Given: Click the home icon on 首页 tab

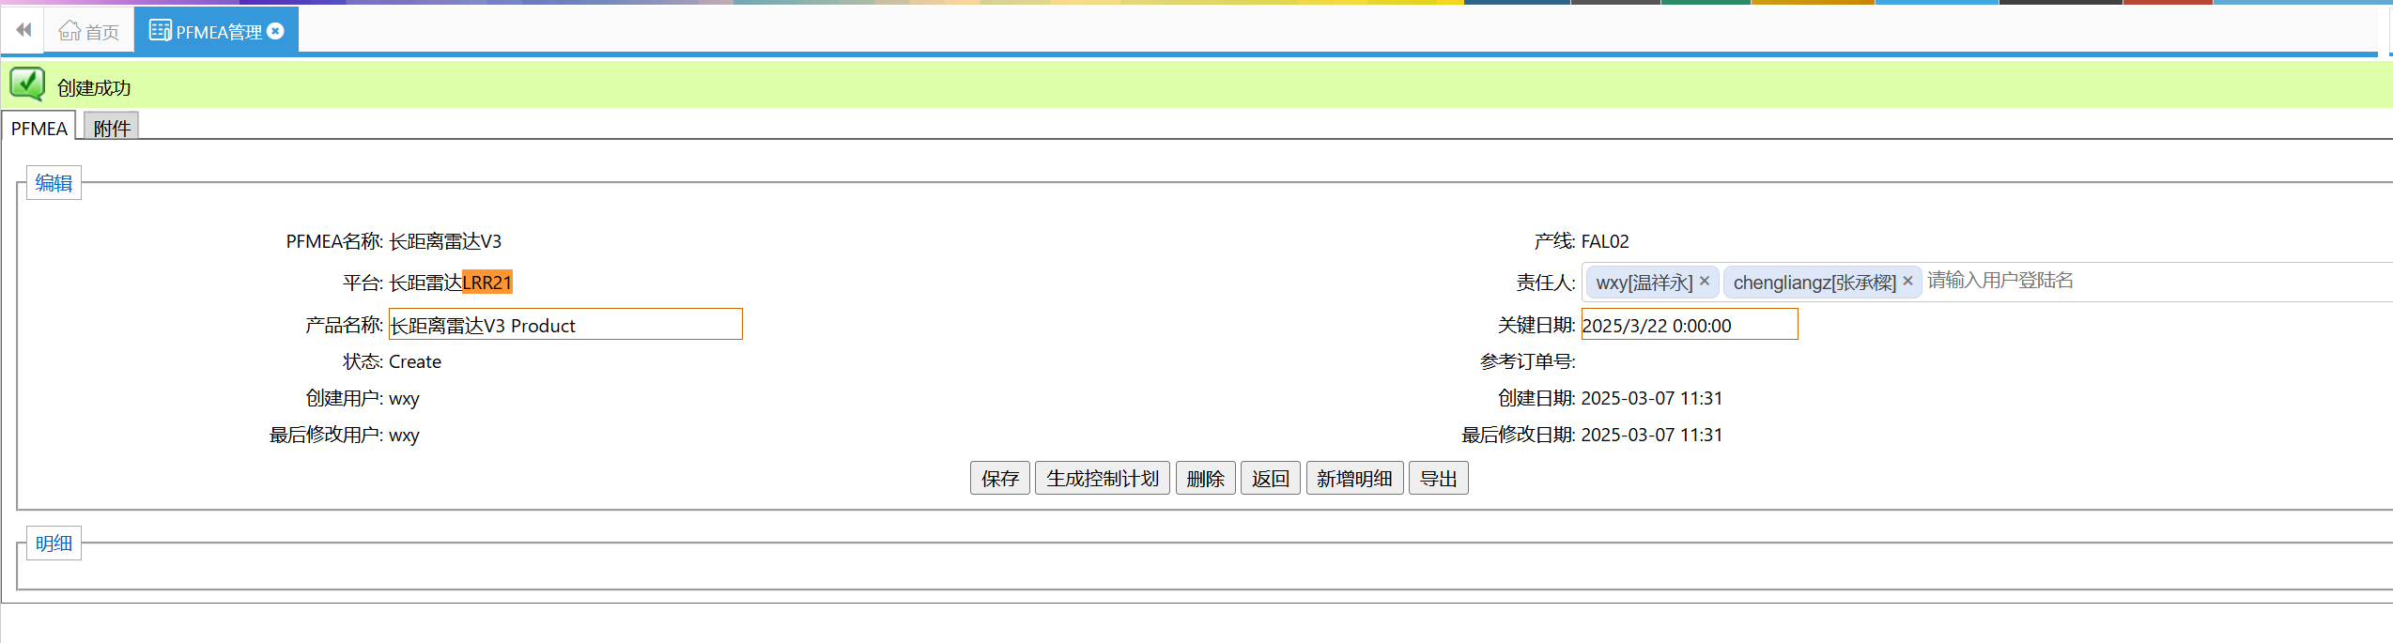Looking at the screenshot, I should click(x=69, y=31).
